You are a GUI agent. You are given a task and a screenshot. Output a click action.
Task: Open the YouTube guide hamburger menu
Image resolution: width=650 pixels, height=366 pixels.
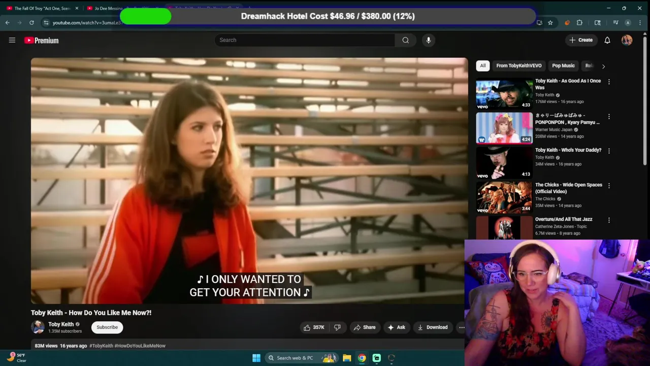(12, 40)
